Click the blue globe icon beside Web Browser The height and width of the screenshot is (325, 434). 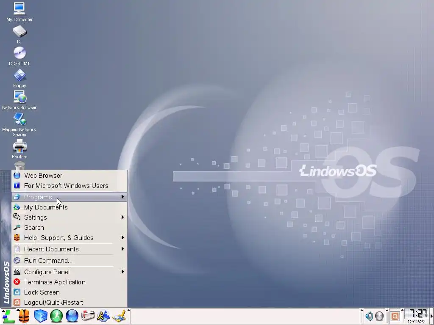tap(17, 175)
